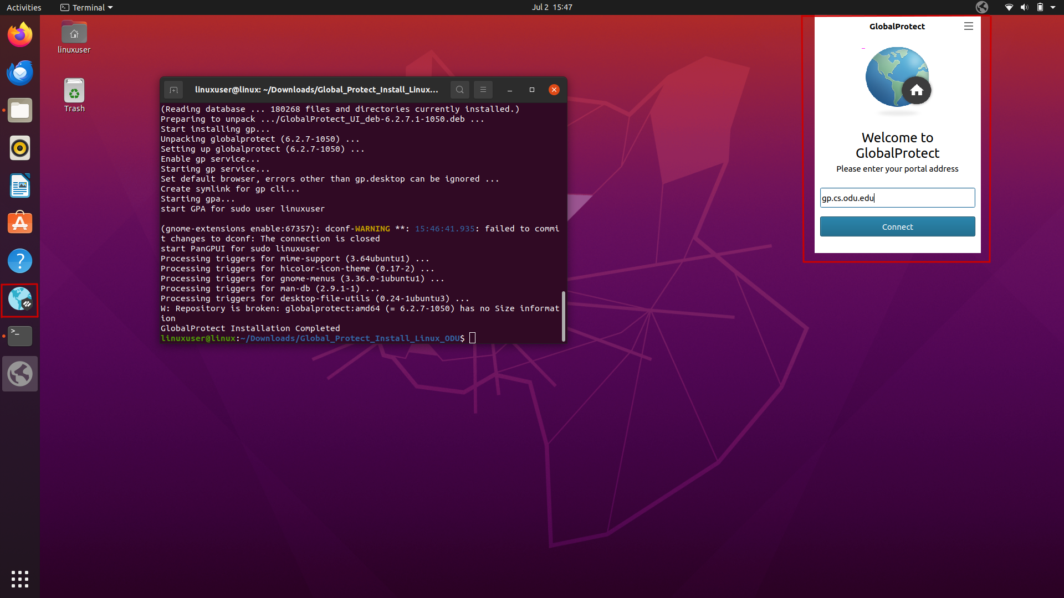
Task: Open search in the terminal header bar
Action: coord(460,90)
